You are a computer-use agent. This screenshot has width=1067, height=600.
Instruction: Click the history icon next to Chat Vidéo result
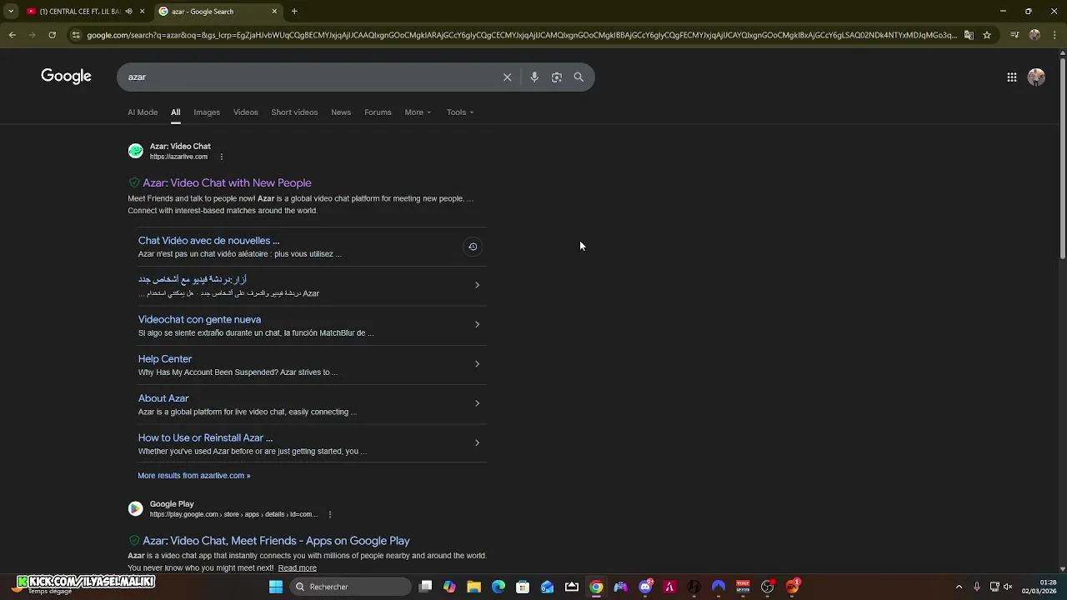pyautogui.click(x=473, y=247)
